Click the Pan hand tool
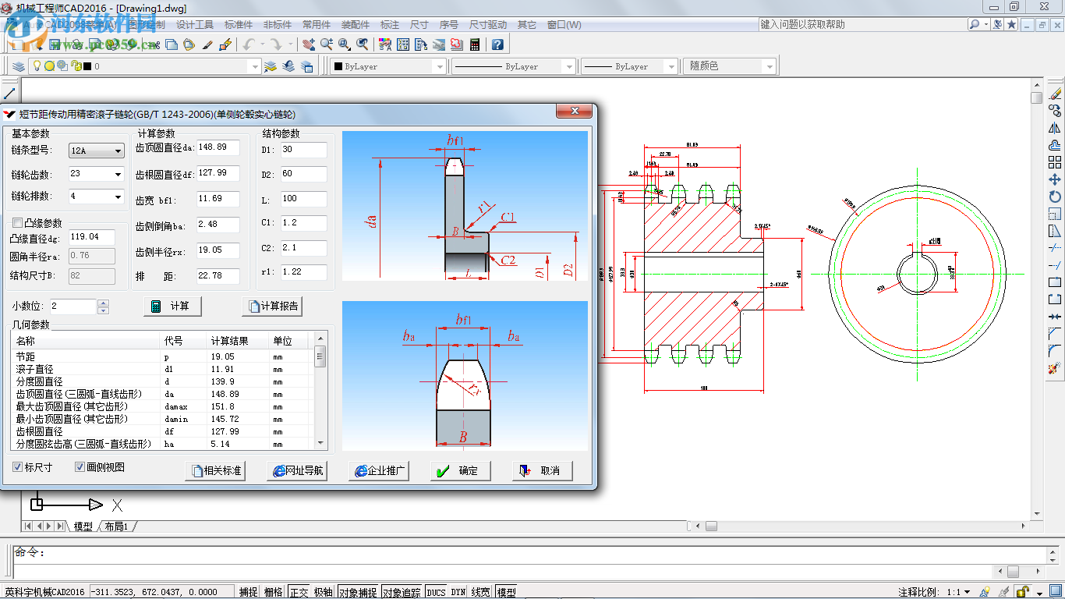Viewport: 1065px width, 599px height. (309, 44)
